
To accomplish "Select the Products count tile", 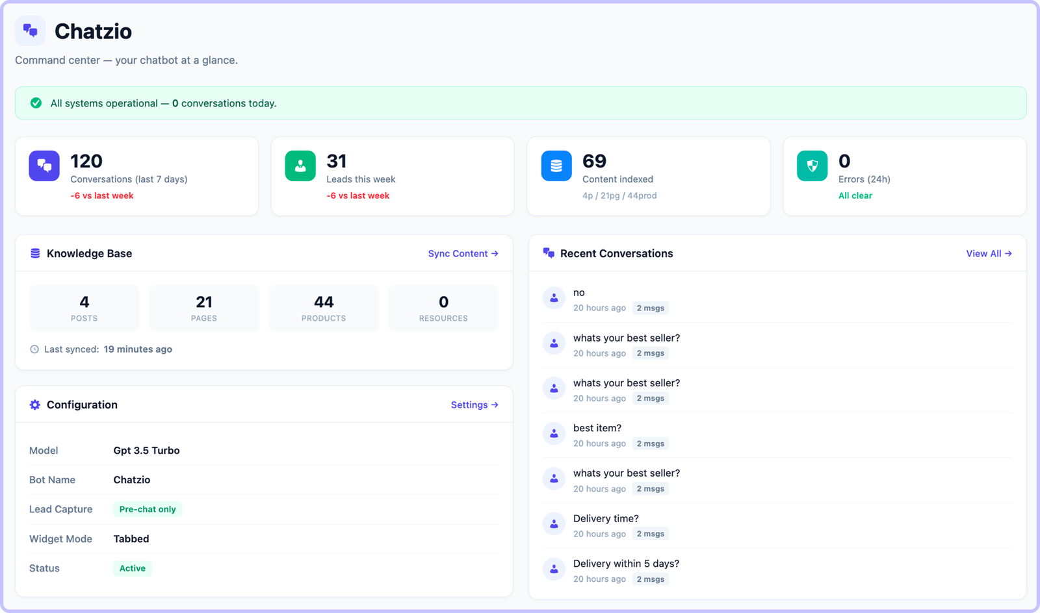I will point(324,308).
